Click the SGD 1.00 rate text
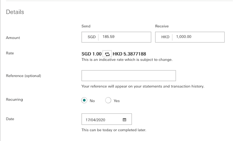 coord(92,54)
